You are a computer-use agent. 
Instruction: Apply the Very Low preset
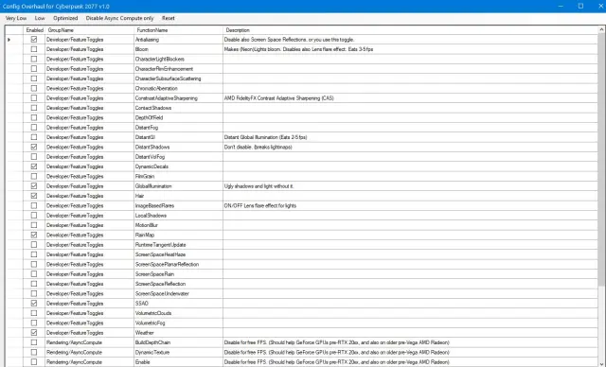[16, 18]
